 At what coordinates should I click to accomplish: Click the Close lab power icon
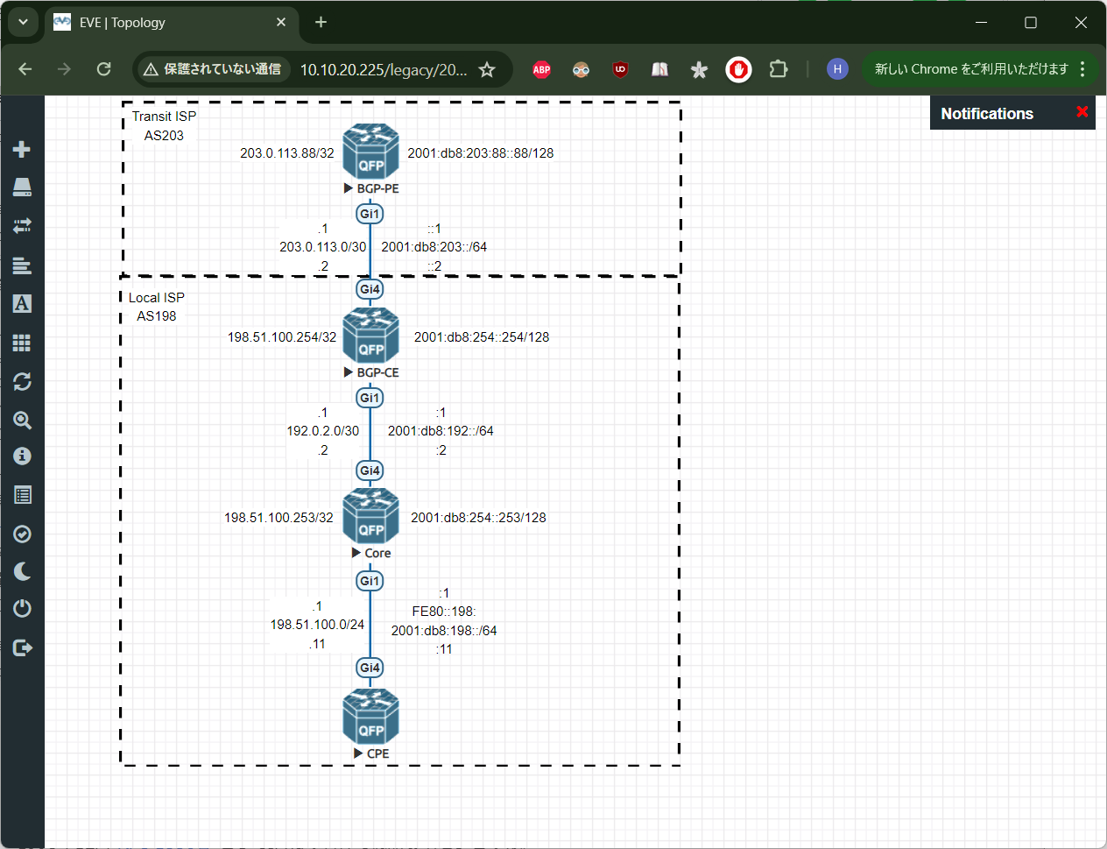coord(22,608)
